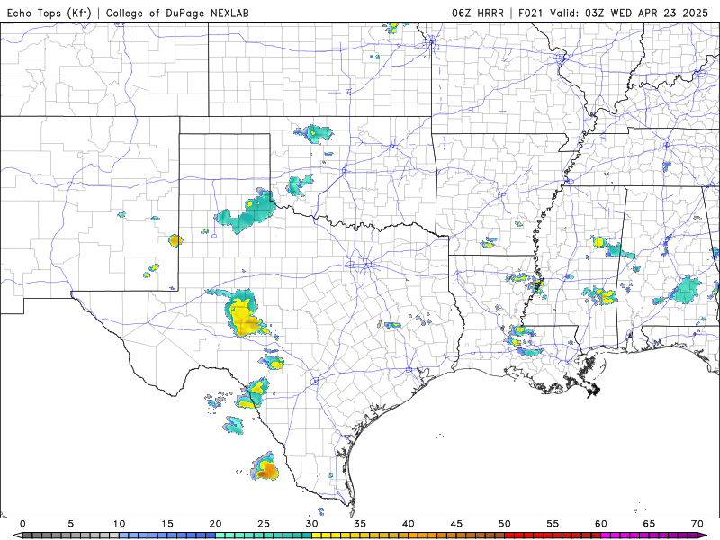Click the color bar label "20"
This screenshot has height=540, width=720.
(215, 524)
